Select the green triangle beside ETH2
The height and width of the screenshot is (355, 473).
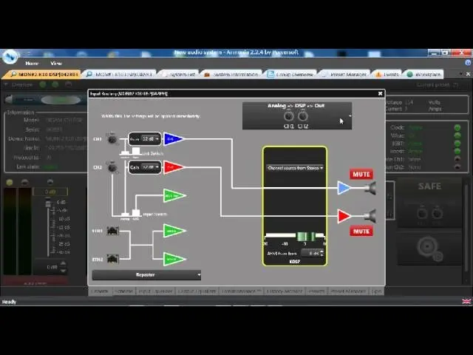pos(174,259)
